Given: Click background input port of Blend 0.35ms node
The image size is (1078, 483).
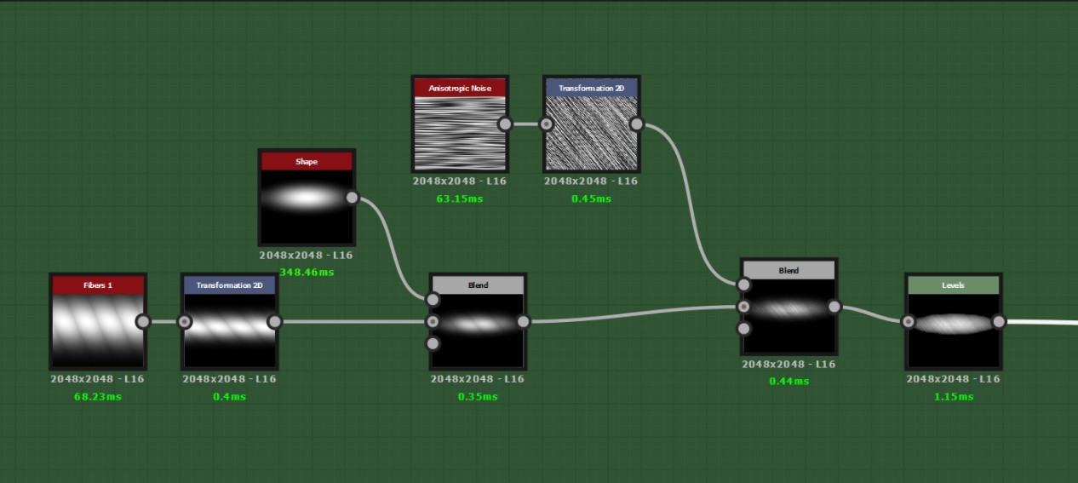Looking at the screenshot, I should coord(433,321).
